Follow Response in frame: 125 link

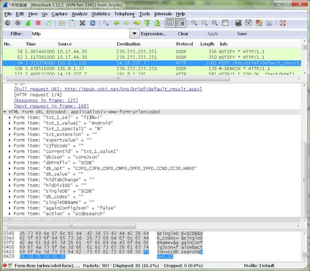[46, 100]
